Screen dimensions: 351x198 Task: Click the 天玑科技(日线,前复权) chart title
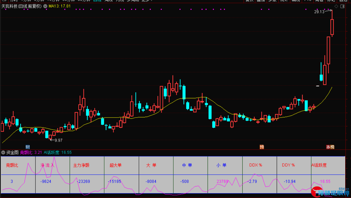click(22, 6)
